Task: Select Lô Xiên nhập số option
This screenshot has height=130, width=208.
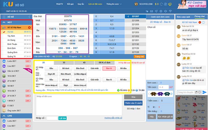Action: [80, 74]
